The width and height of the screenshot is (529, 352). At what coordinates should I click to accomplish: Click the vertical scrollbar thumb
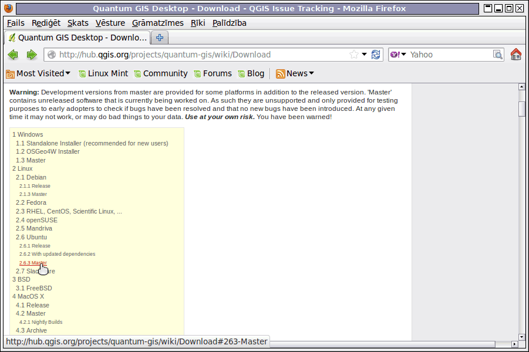click(x=521, y=109)
